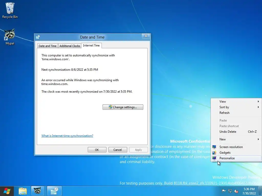This screenshot has height=196, width=262.
Task: Click the Date and Time taskbar button
Action: click(54, 191)
